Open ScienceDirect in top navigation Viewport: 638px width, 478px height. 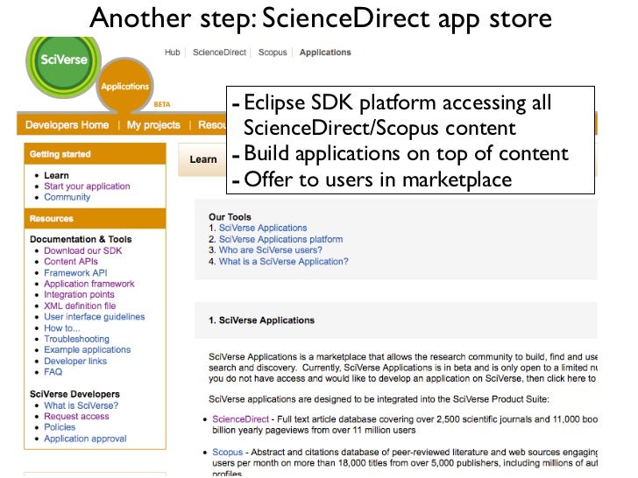(x=219, y=53)
